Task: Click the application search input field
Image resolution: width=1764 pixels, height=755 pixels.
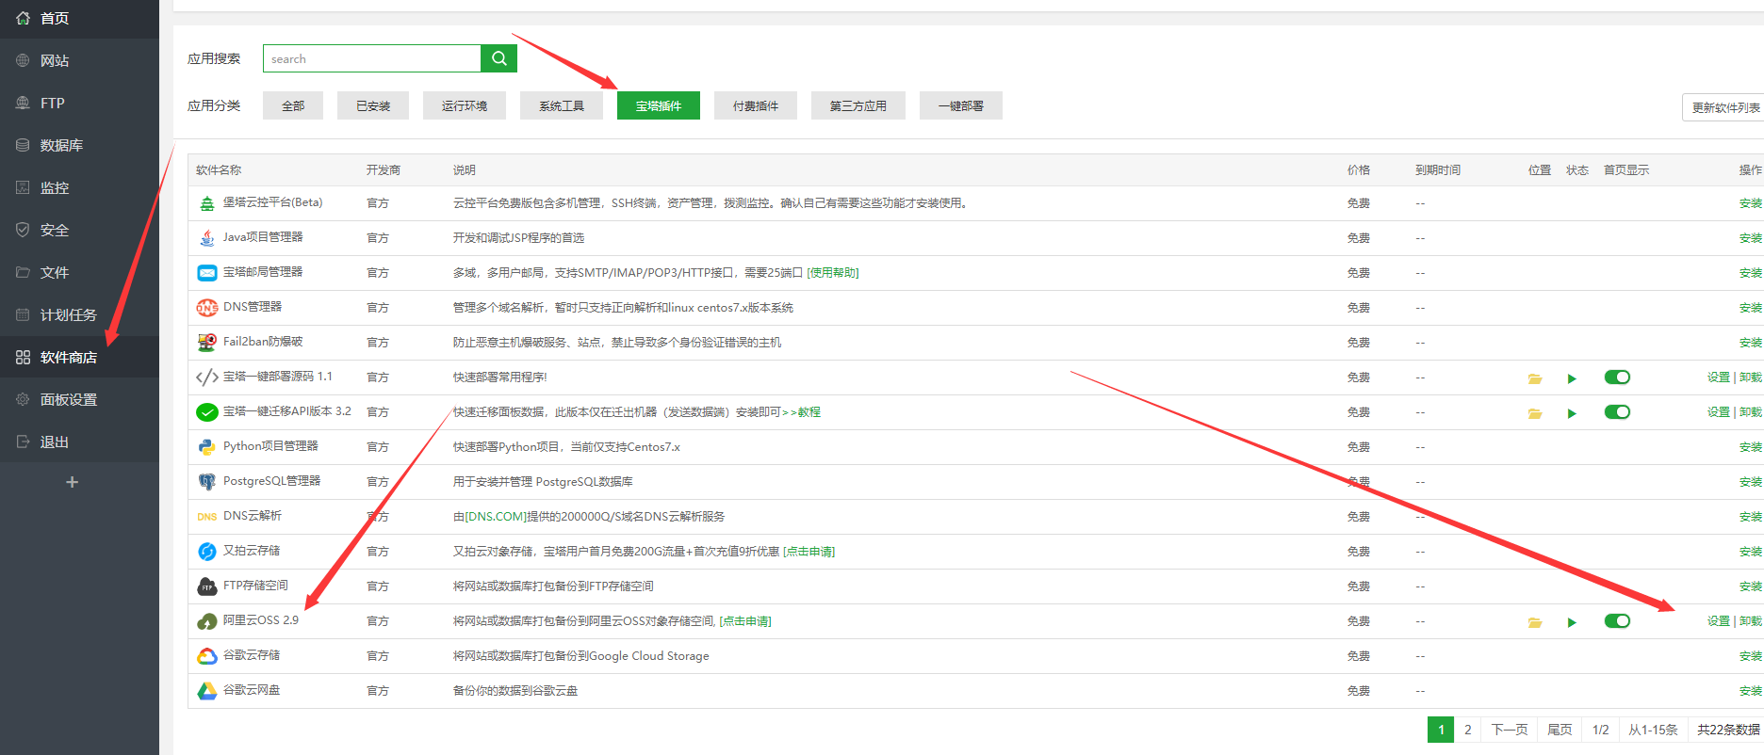Action: coord(372,58)
